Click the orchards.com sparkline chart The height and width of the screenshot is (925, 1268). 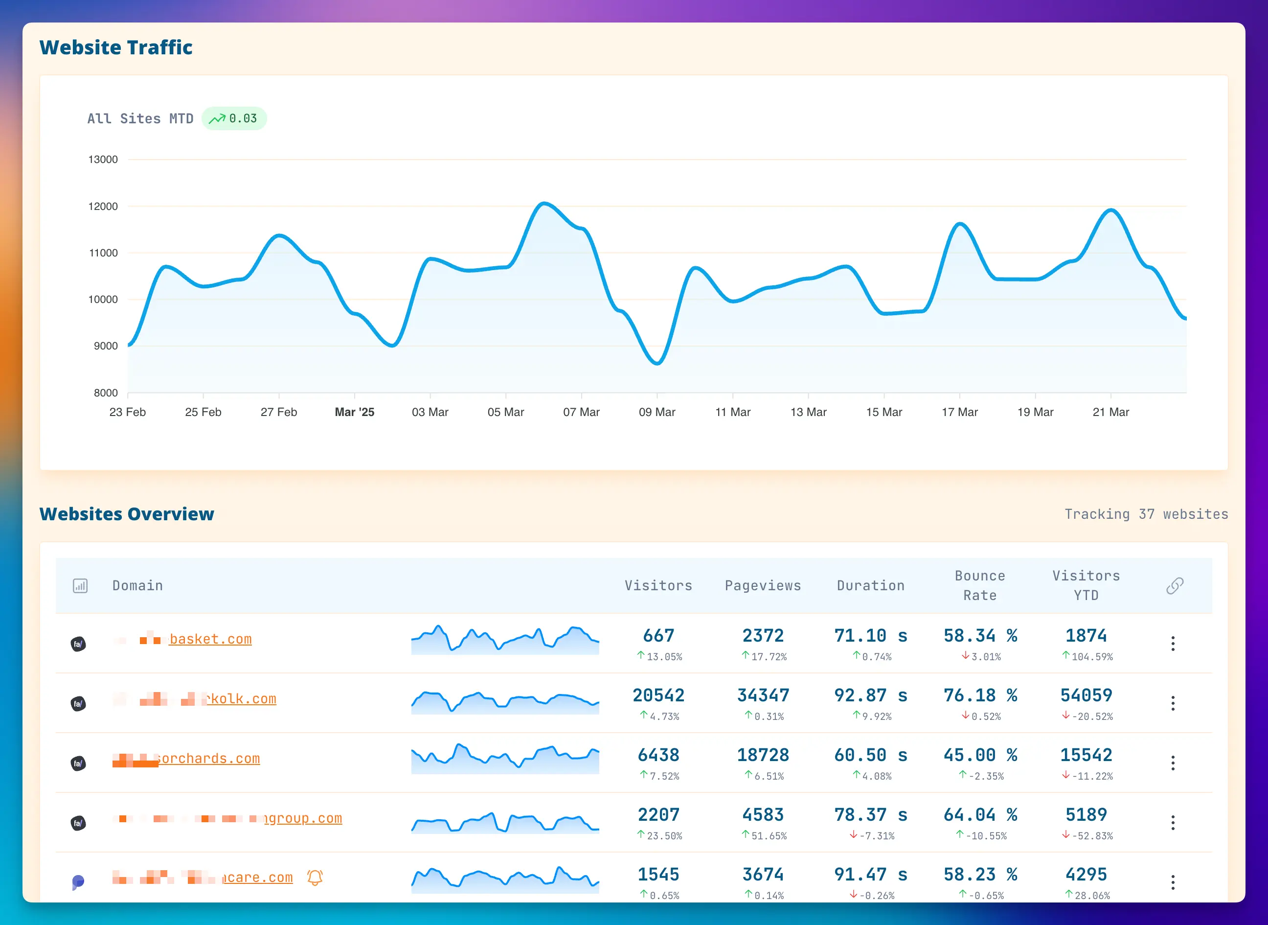click(x=505, y=759)
